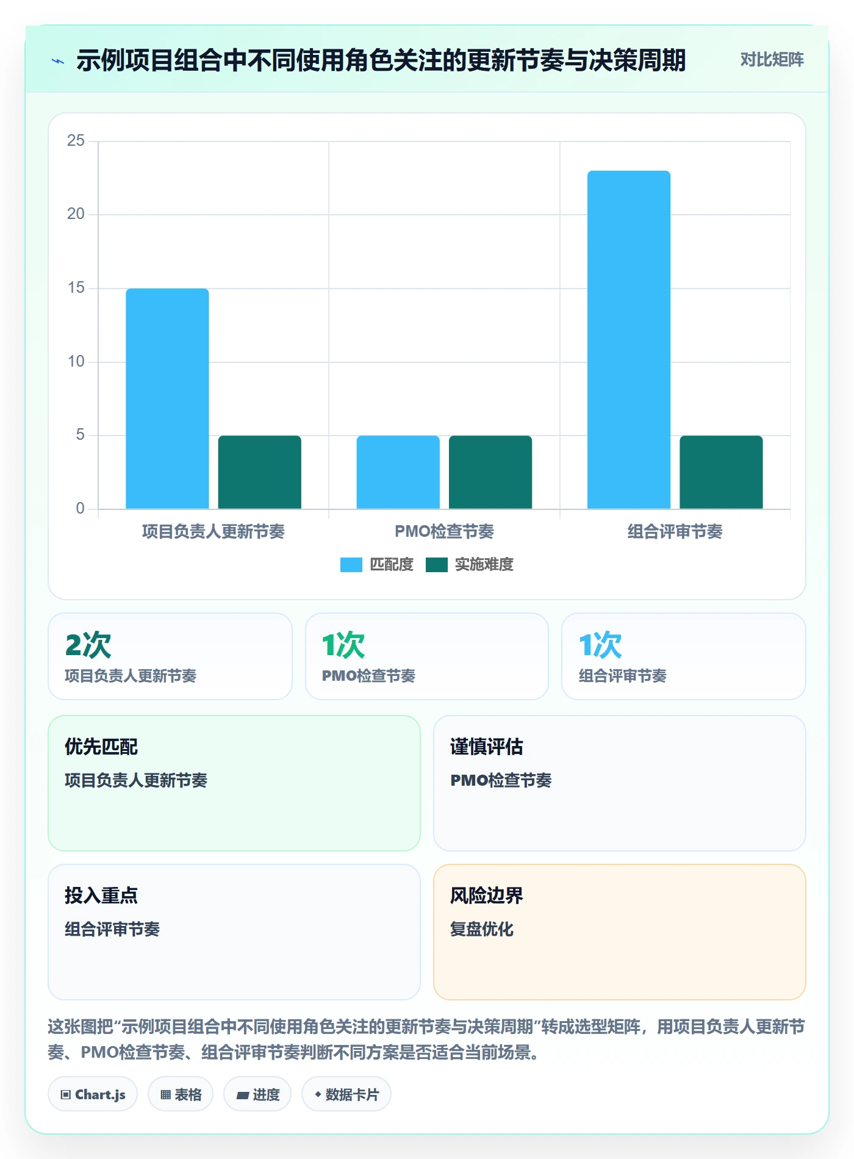
Task: Click the grid icon in the 表格 chip
Action: 165,1095
